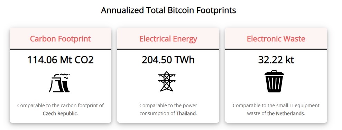The width and height of the screenshot is (342, 130).
Task: Click 'Comparable to the power' description line
Action: tap(168, 106)
